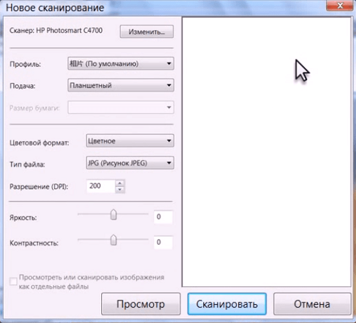
Task: Click the Контрастность slider handle
Action: 114,240
